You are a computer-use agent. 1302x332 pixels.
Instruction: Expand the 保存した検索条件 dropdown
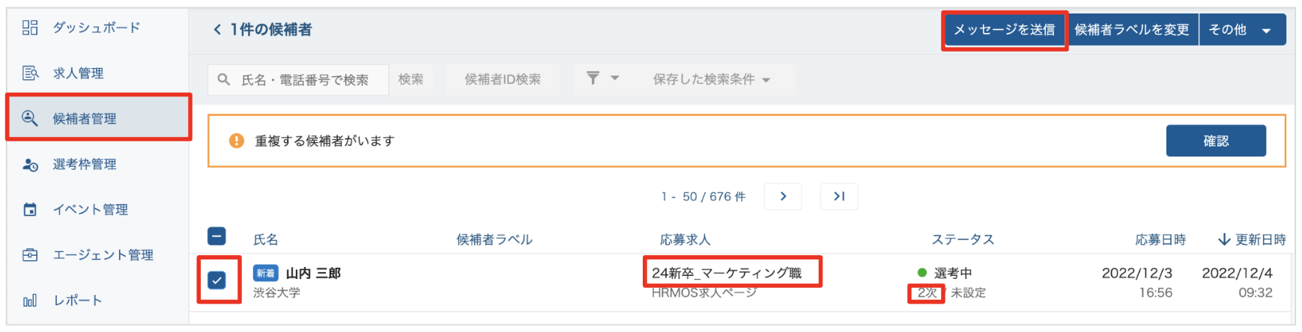(x=711, y=79)
